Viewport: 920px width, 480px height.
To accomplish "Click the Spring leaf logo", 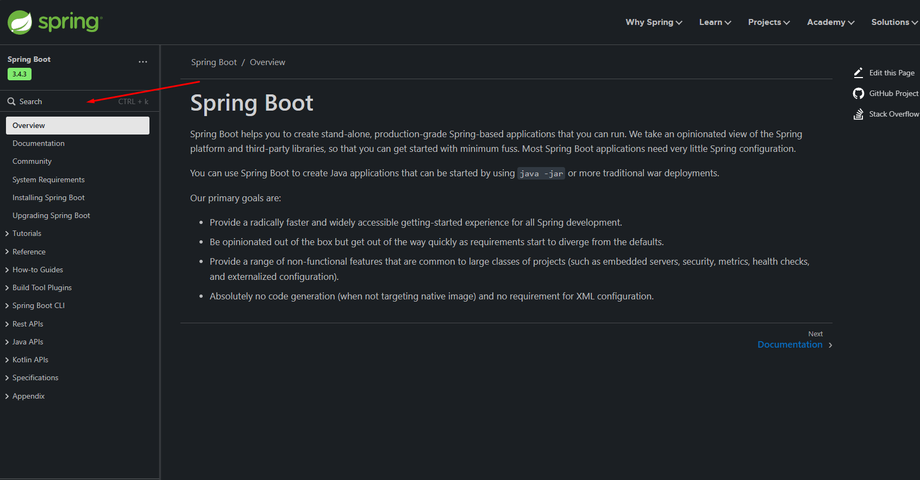I will pos(20,22).
